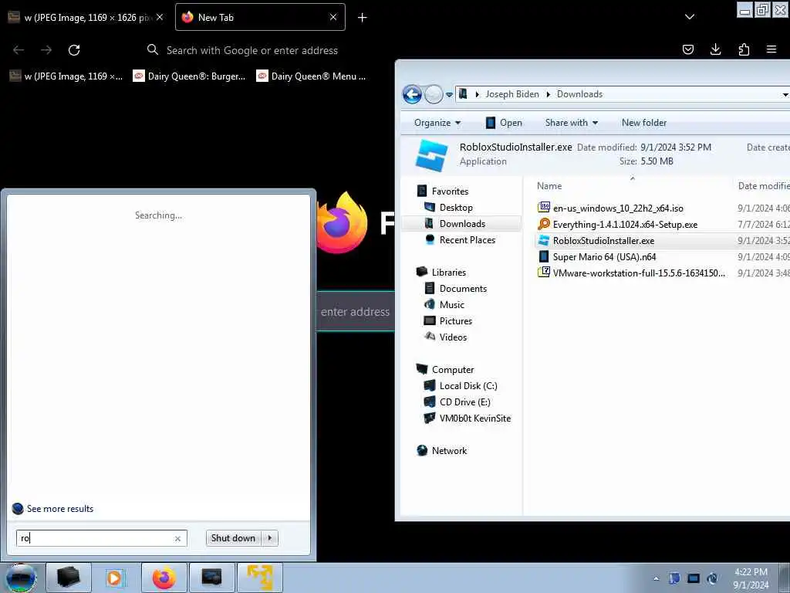Open media player taskbar icon

(x=114, y=578)
